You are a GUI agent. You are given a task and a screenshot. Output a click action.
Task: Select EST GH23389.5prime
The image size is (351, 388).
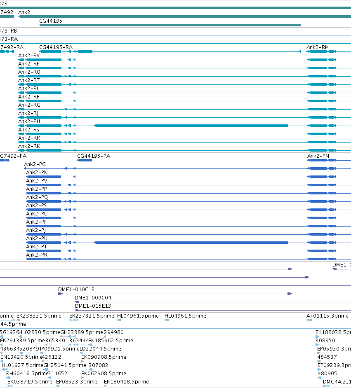(x=82, y=332)
